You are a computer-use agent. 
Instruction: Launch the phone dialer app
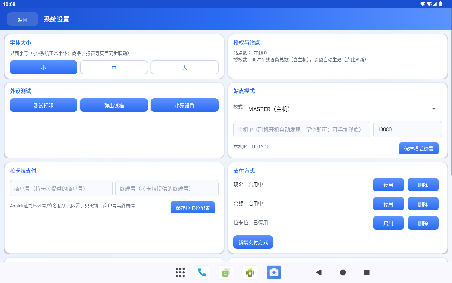(202, 272)
